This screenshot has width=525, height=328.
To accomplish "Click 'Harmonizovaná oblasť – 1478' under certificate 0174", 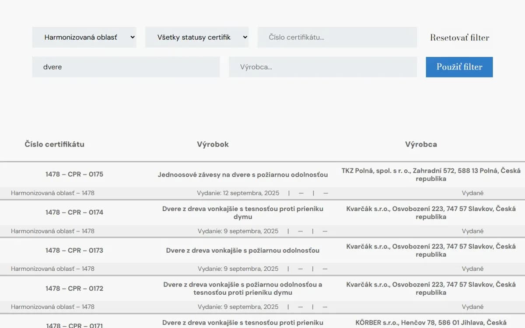I will point(52,231).
